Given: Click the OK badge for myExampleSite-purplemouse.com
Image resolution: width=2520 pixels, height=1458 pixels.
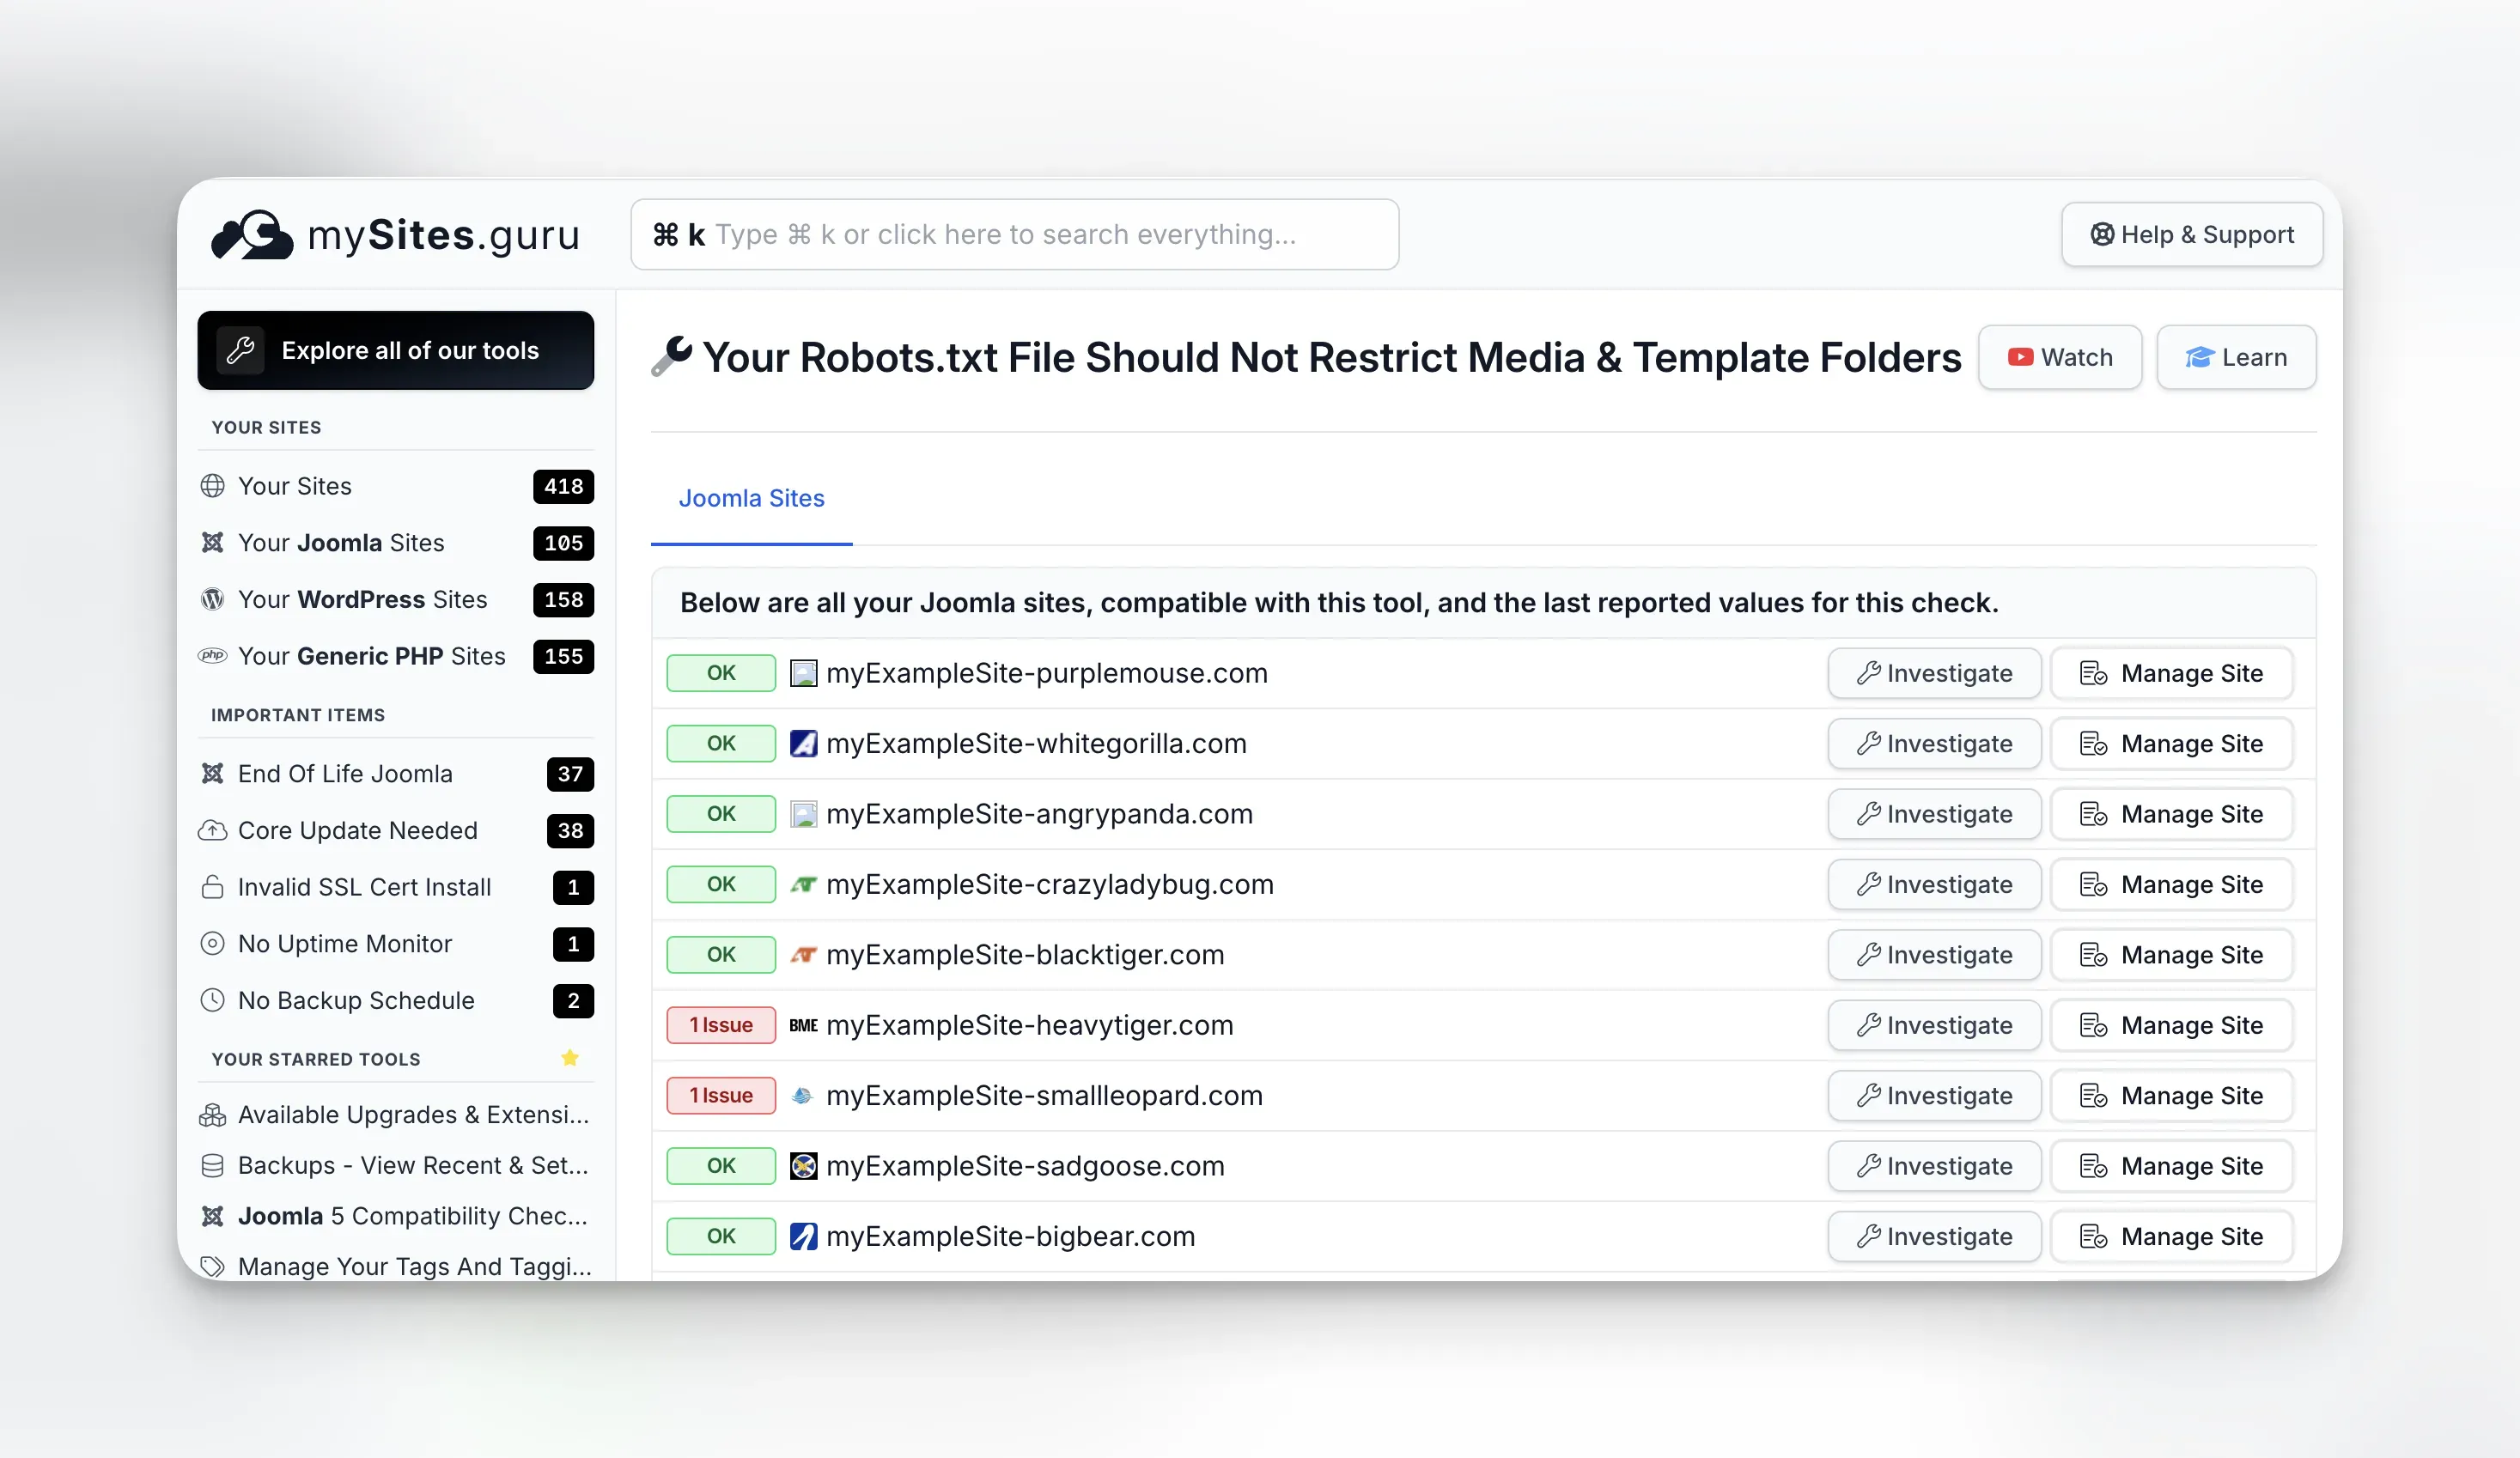Looking at the screenshot, I should [x=719, y=673].
